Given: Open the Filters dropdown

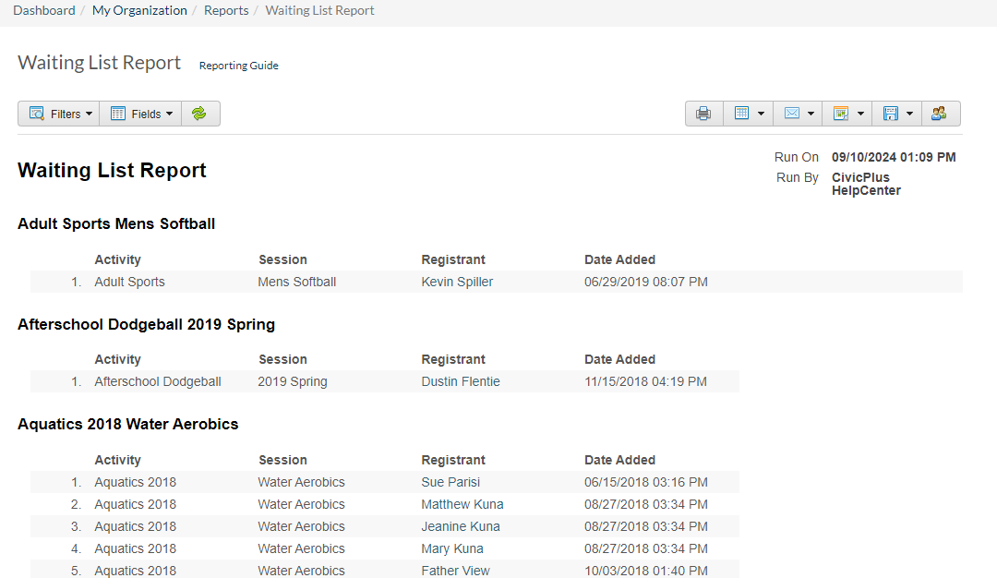Looking at the screenshot, I should click(x=59, y=114).
